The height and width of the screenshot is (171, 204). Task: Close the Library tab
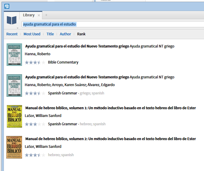click(x=39, y=15)
